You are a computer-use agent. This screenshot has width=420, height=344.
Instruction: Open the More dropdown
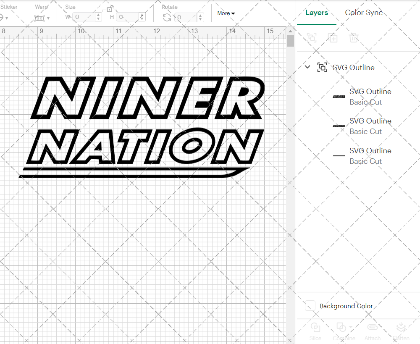point(226,13)
